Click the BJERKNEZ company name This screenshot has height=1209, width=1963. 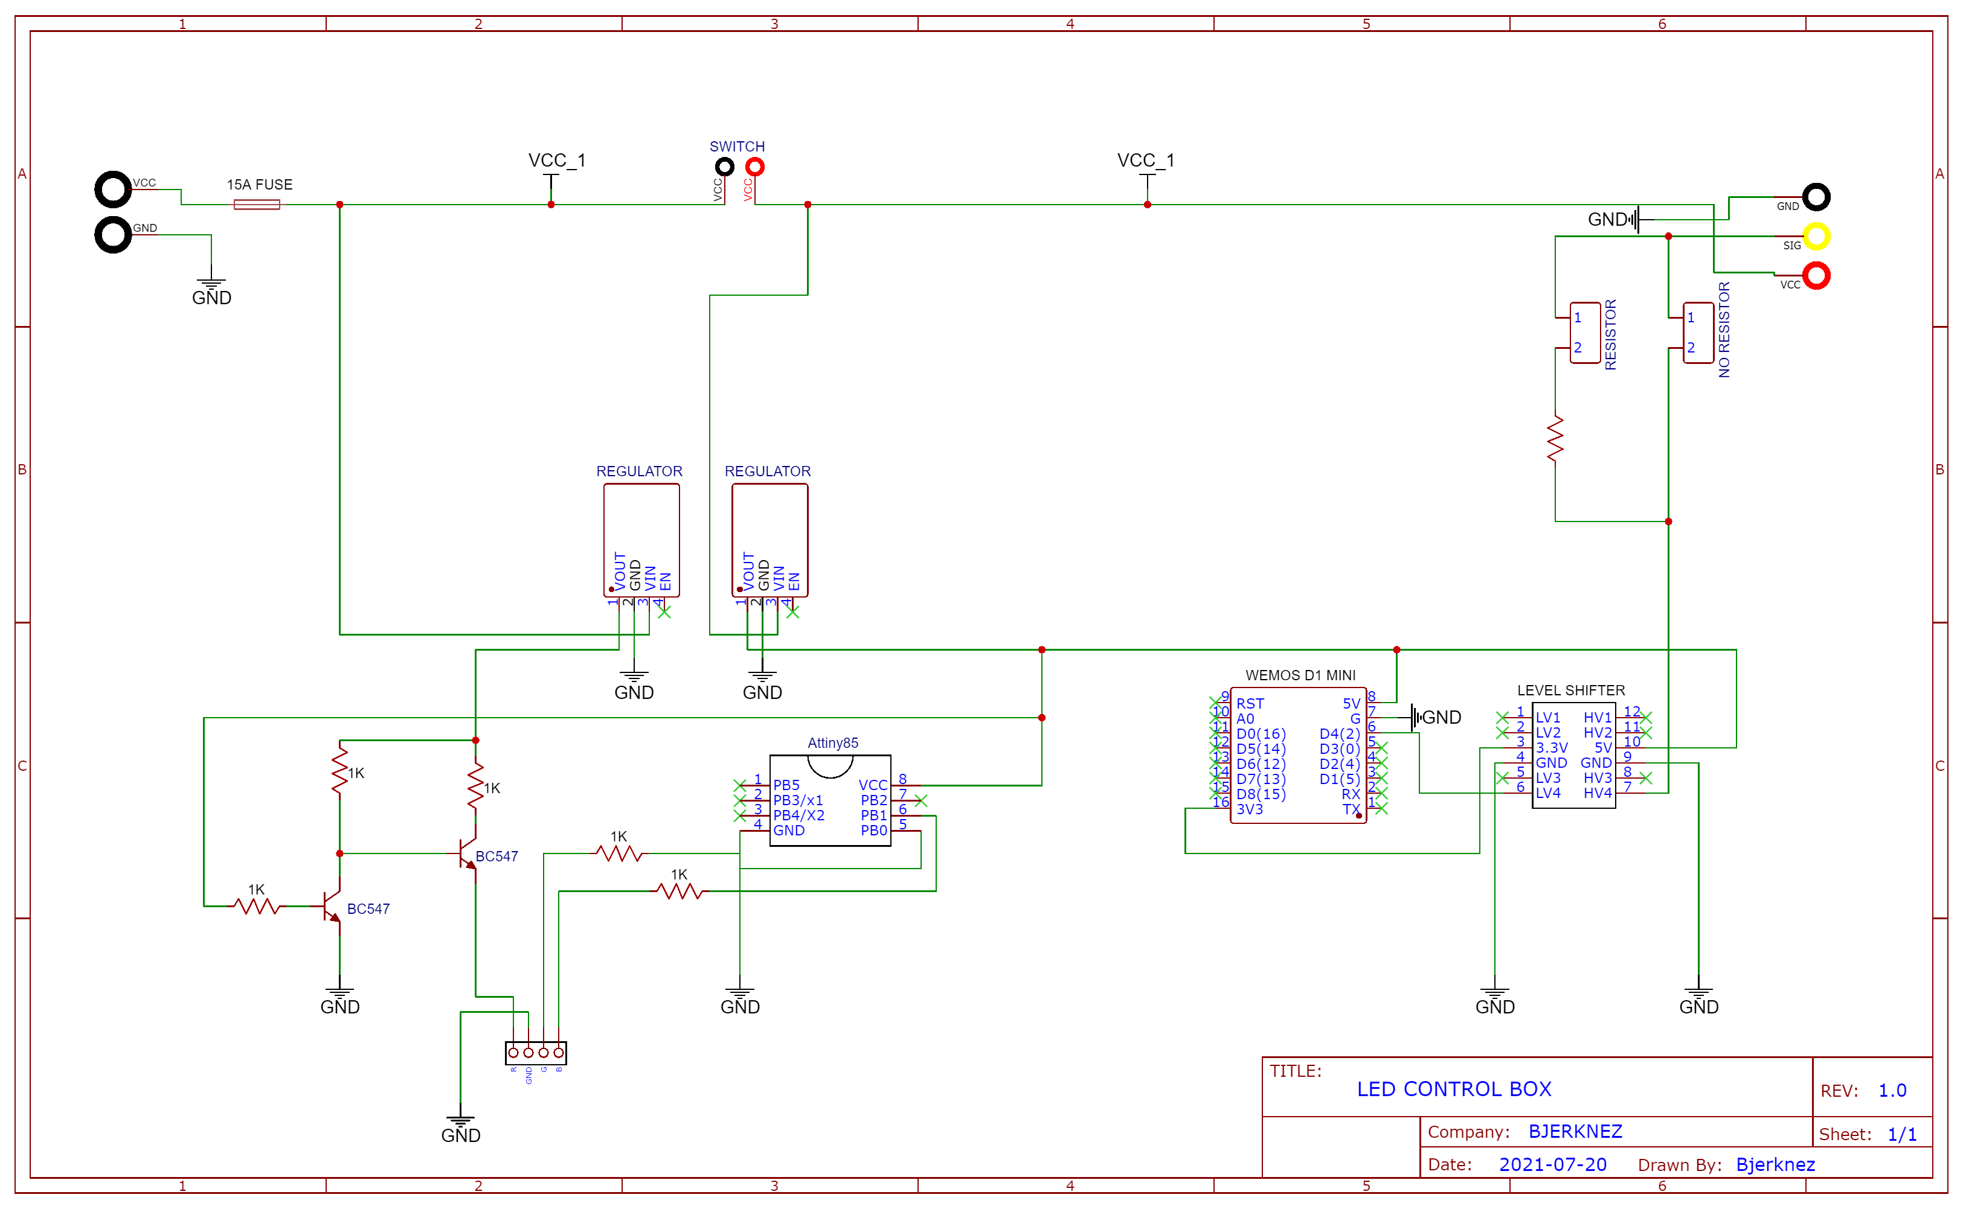[x=1575, y=1132]
